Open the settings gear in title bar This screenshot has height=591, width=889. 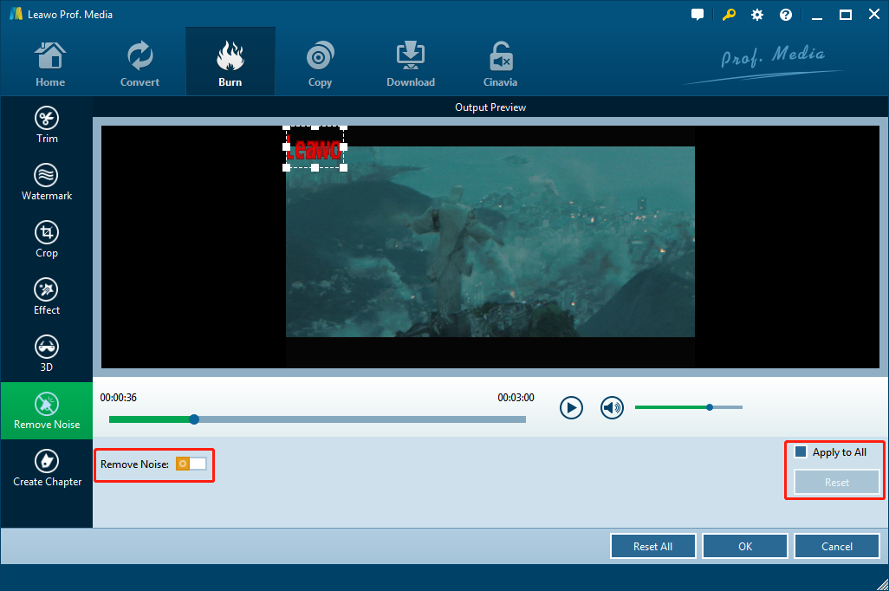coord(757,15)
